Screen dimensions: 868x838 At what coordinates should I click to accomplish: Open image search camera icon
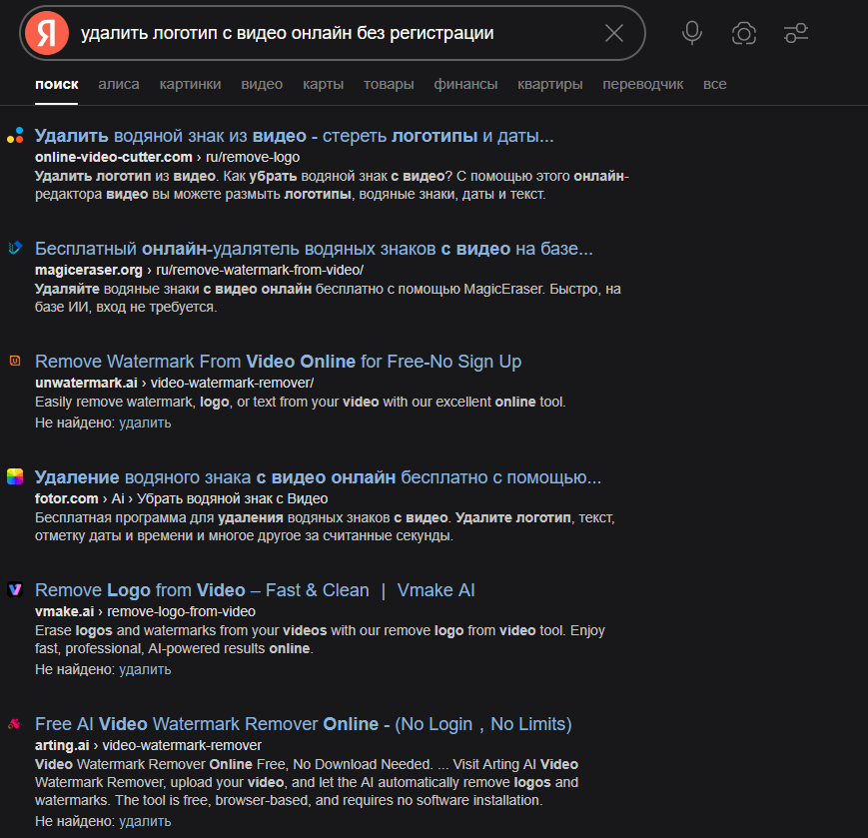pyautogui.click(x=744, y=33)
